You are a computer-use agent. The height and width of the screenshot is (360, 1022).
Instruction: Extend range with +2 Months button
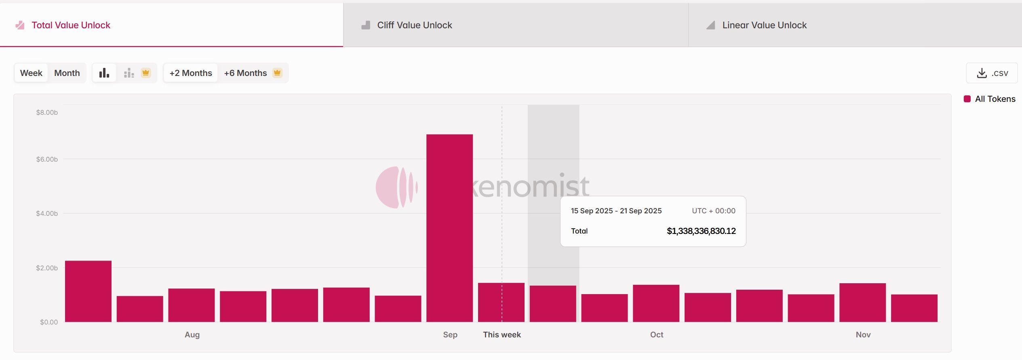(191, 73)
